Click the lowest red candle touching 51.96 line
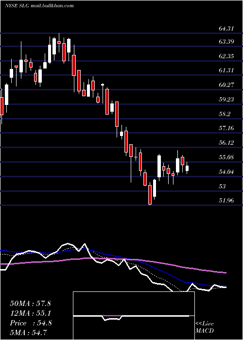Viewport: 243px width, 340px height. click(x=150, y=194)
